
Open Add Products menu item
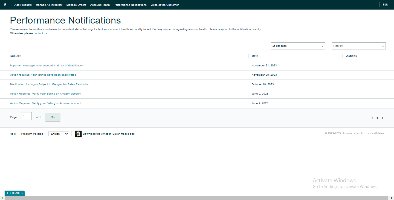tap(23, 5)
